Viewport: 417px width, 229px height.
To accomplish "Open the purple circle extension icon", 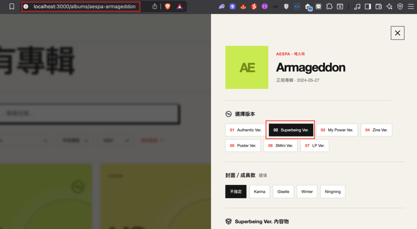I will [265, 7].
